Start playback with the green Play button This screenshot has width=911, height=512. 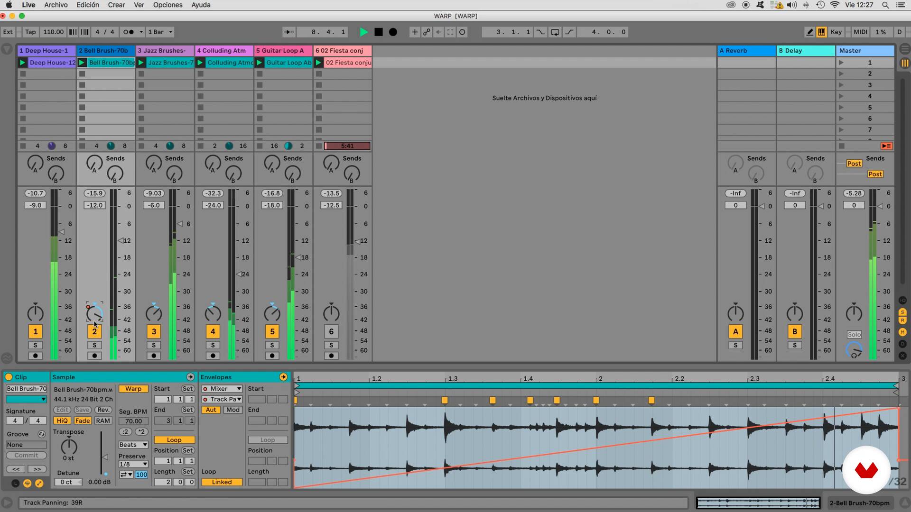pos(364,32)
